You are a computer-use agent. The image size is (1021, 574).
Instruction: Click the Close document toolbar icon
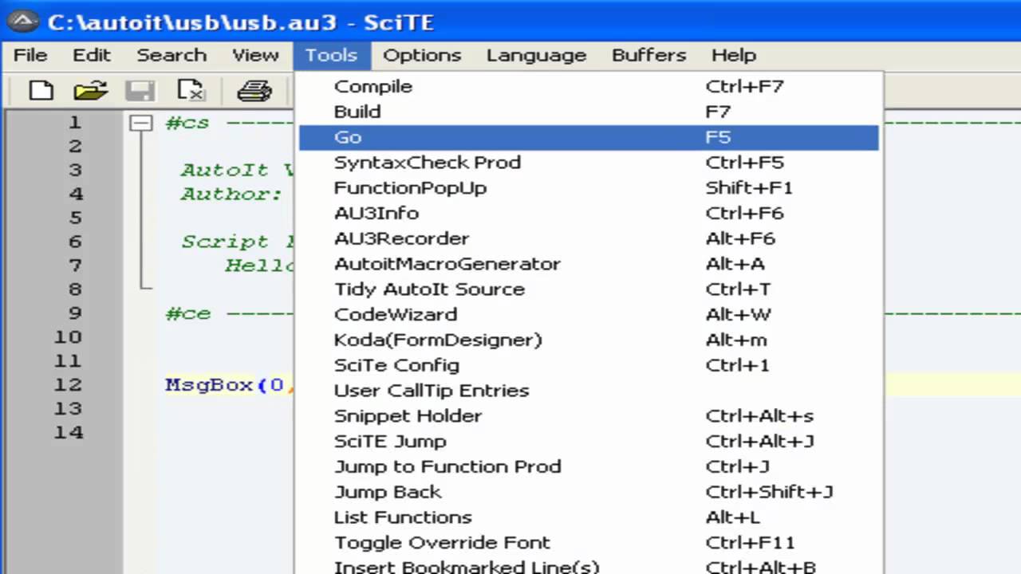pos(191,90)
